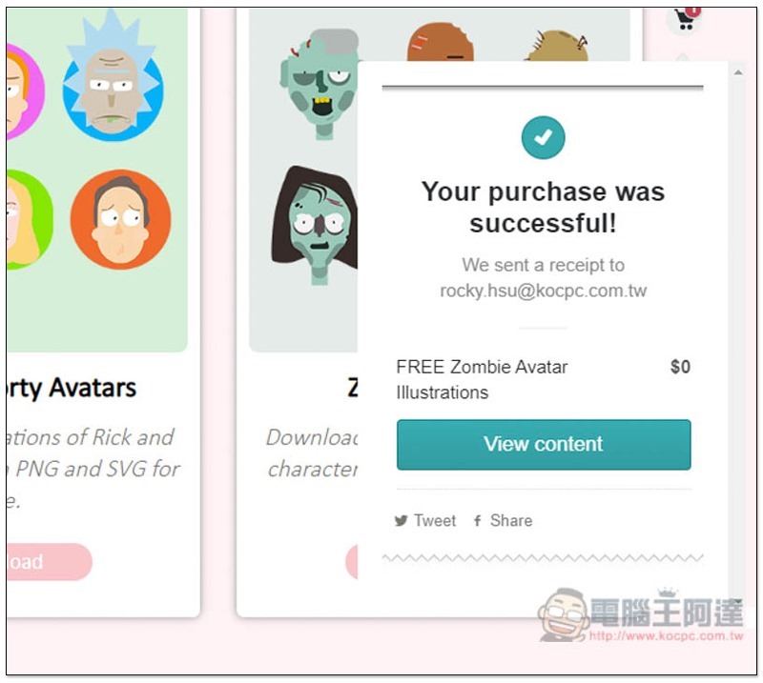Viewport: 763px width, 683px height.
Task: Open the shopping cart icon
Action: coord(686,18)
